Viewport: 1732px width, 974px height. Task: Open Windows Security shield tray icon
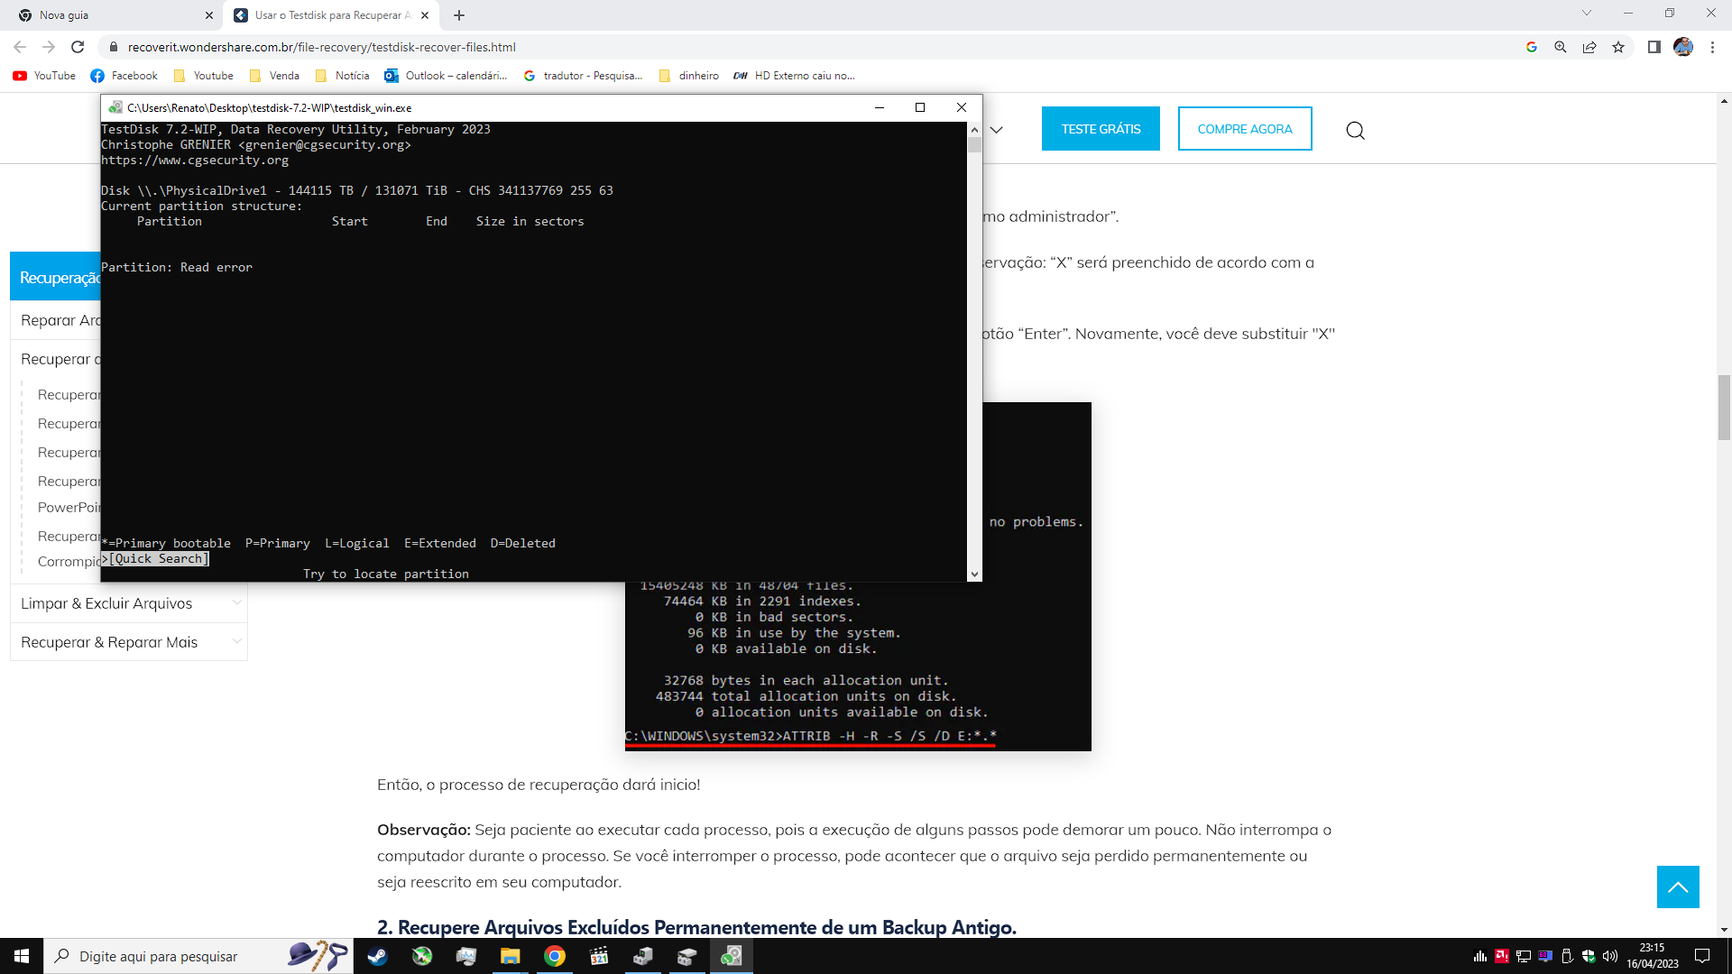tap(1589, 956)
